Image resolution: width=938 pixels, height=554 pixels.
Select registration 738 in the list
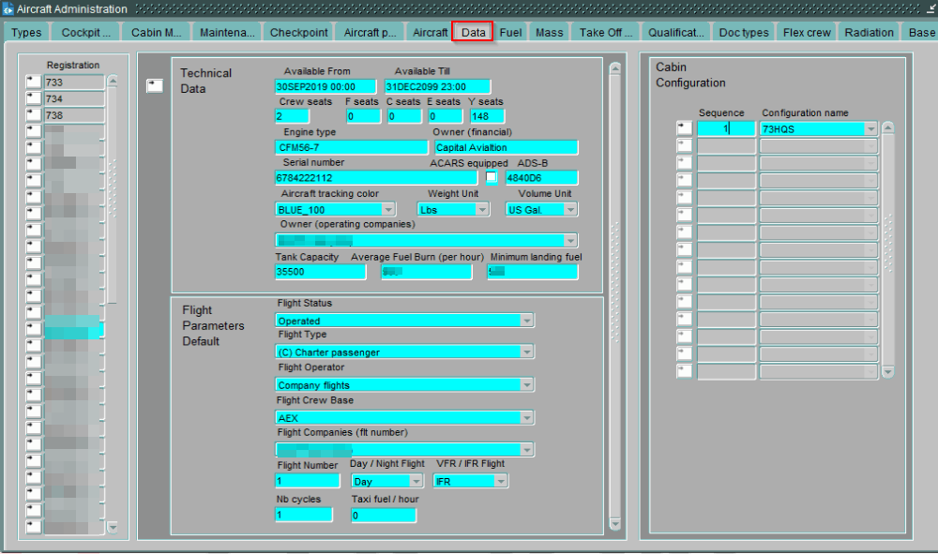[74, 114]
